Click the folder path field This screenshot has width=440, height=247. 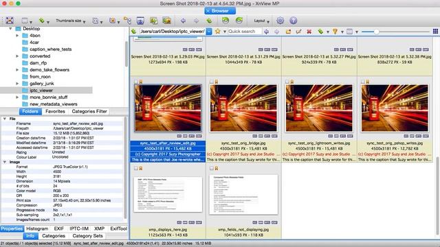(x=173, y=32)
